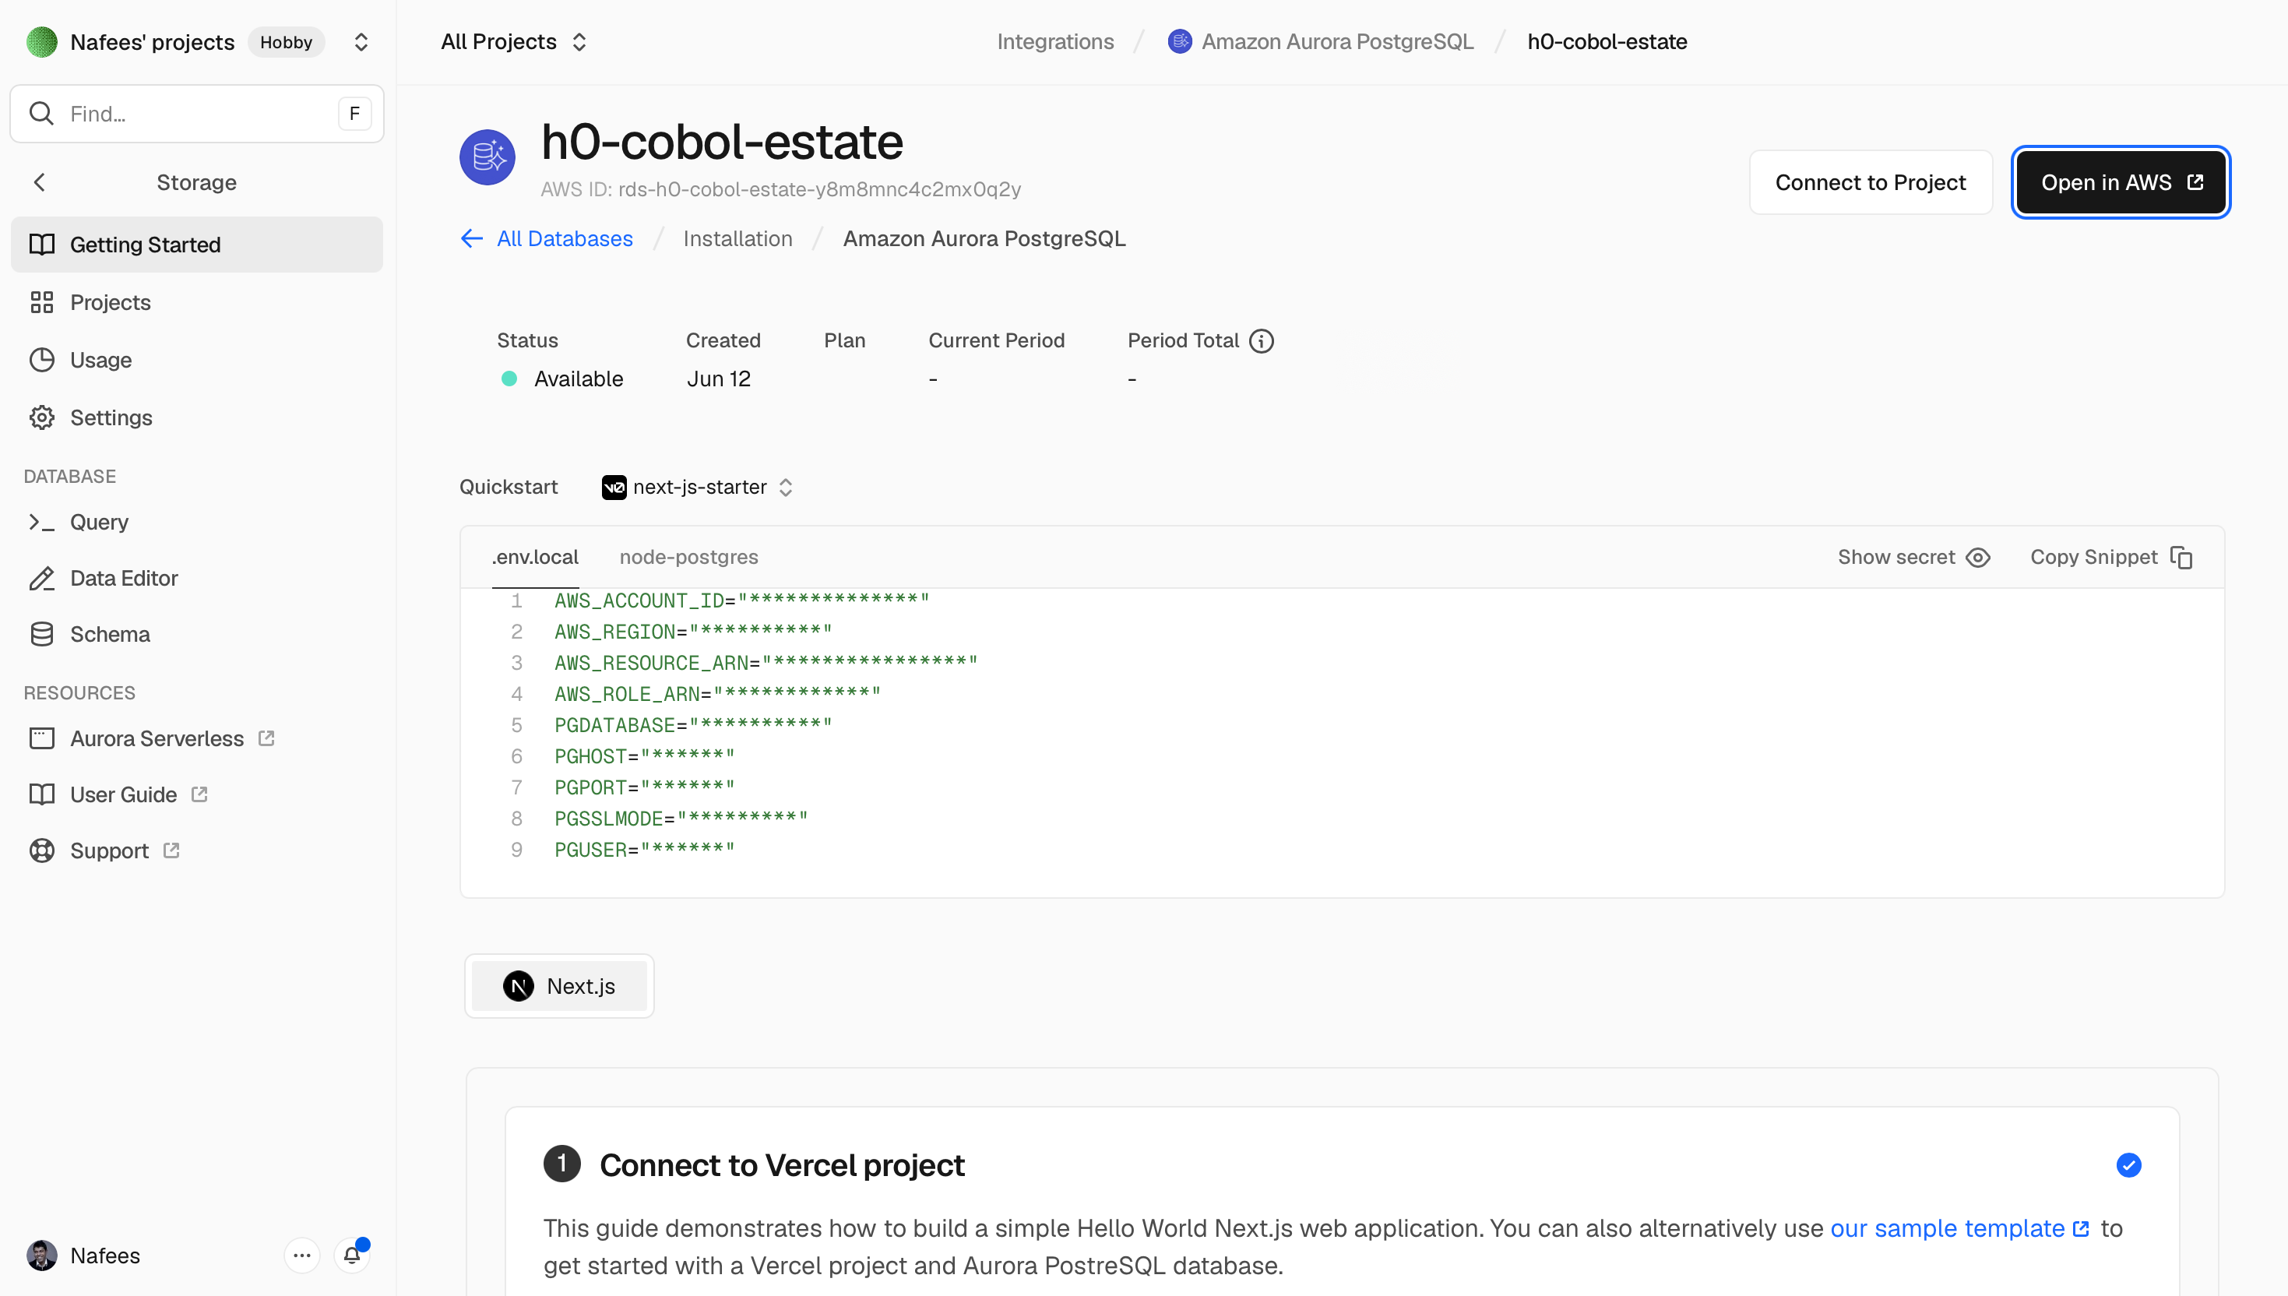2288x1296 pixels.
Task: Click the Find search field
Action: 197,114
